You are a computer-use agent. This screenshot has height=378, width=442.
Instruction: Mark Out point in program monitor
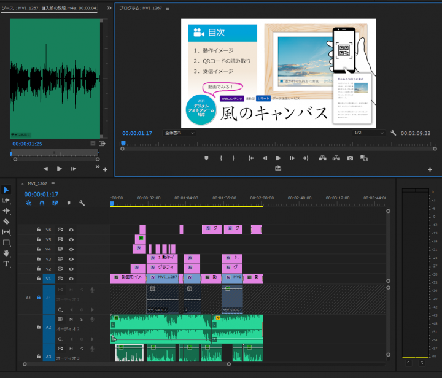point(233,158)
